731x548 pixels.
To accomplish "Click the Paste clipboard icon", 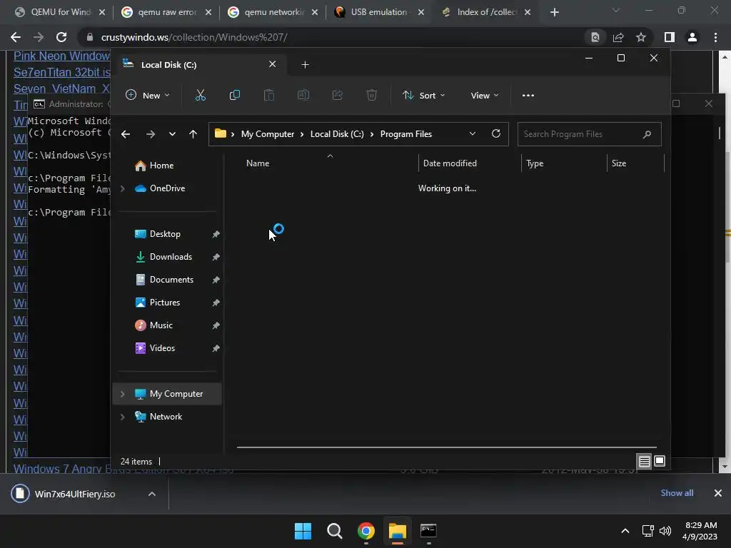I will click(269, 96).
